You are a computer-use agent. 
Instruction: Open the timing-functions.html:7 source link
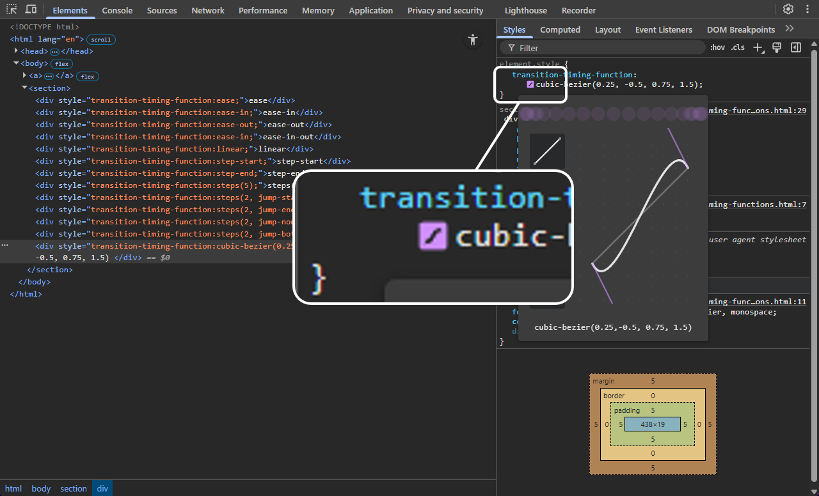point(758,205)
